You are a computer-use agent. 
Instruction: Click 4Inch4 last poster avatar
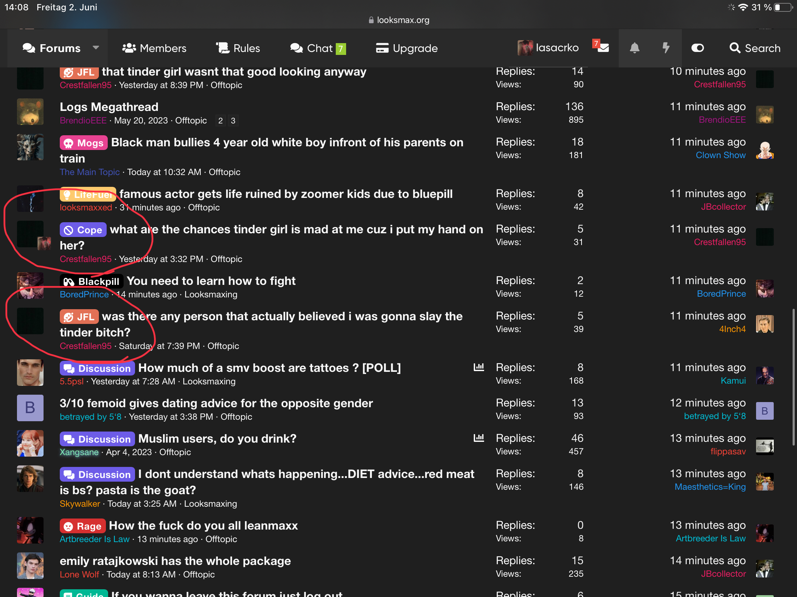click(765, 324)
